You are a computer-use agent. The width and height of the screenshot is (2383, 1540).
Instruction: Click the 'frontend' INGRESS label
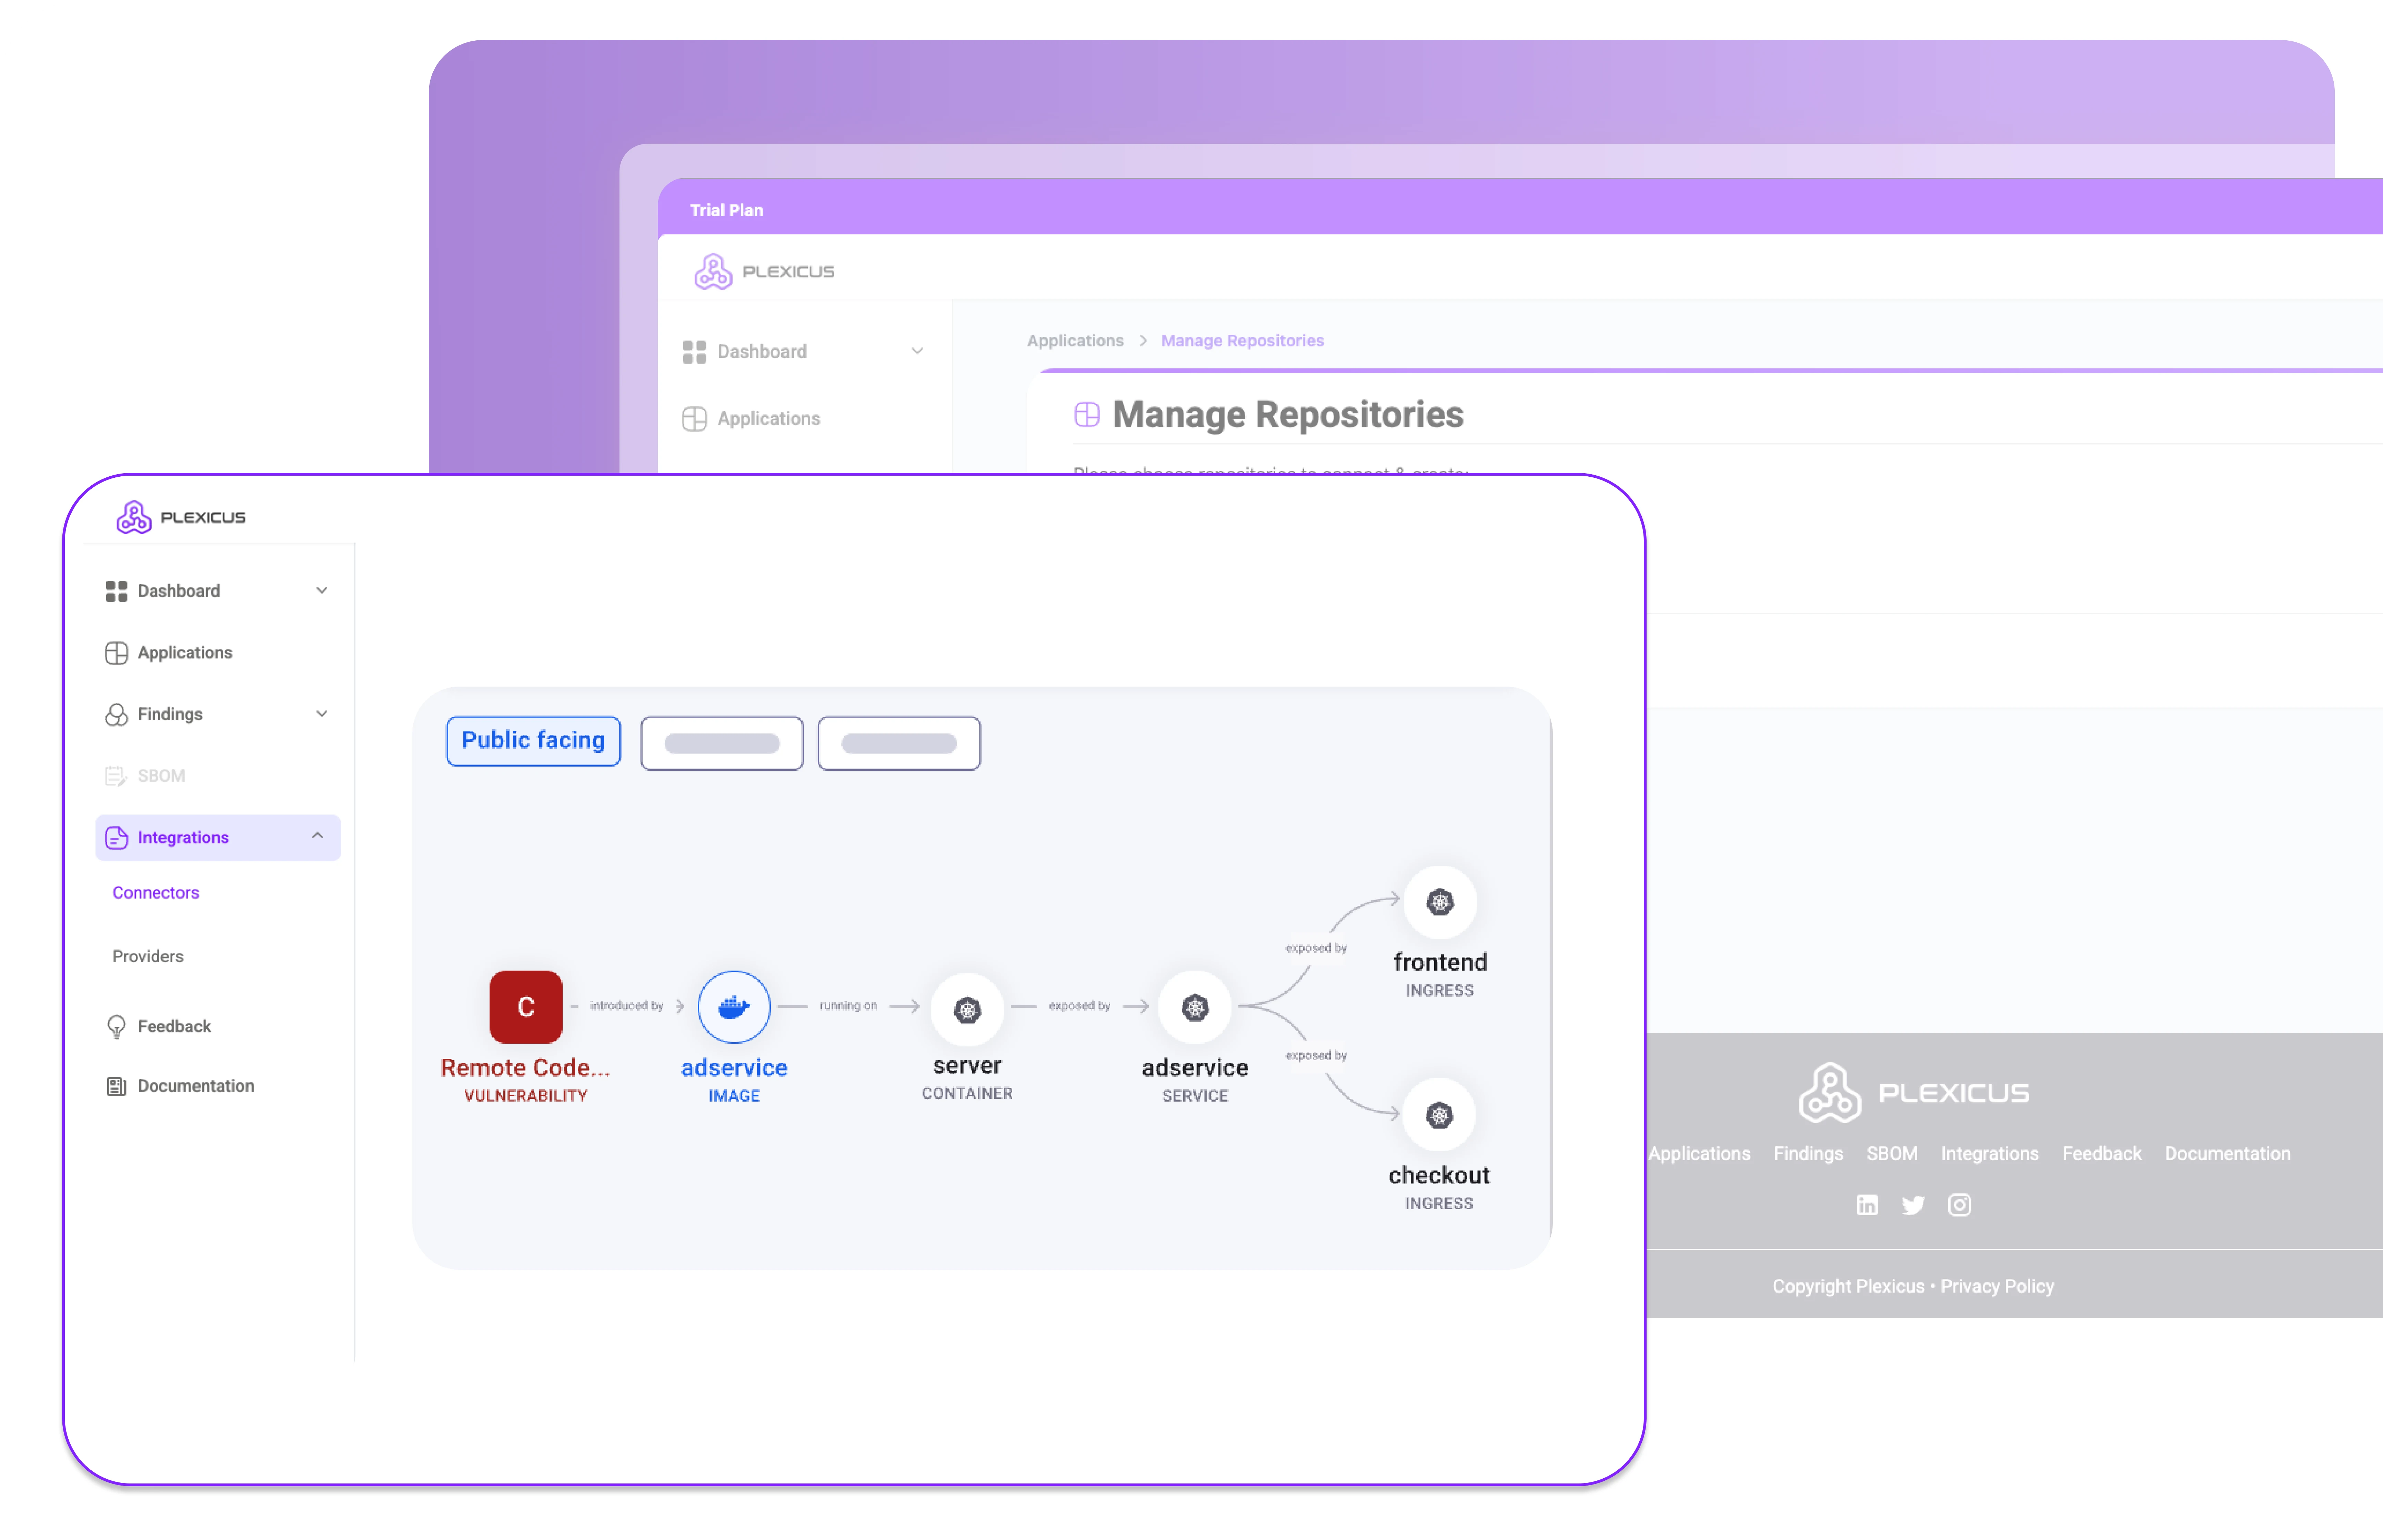click(x=1440, y=962)
